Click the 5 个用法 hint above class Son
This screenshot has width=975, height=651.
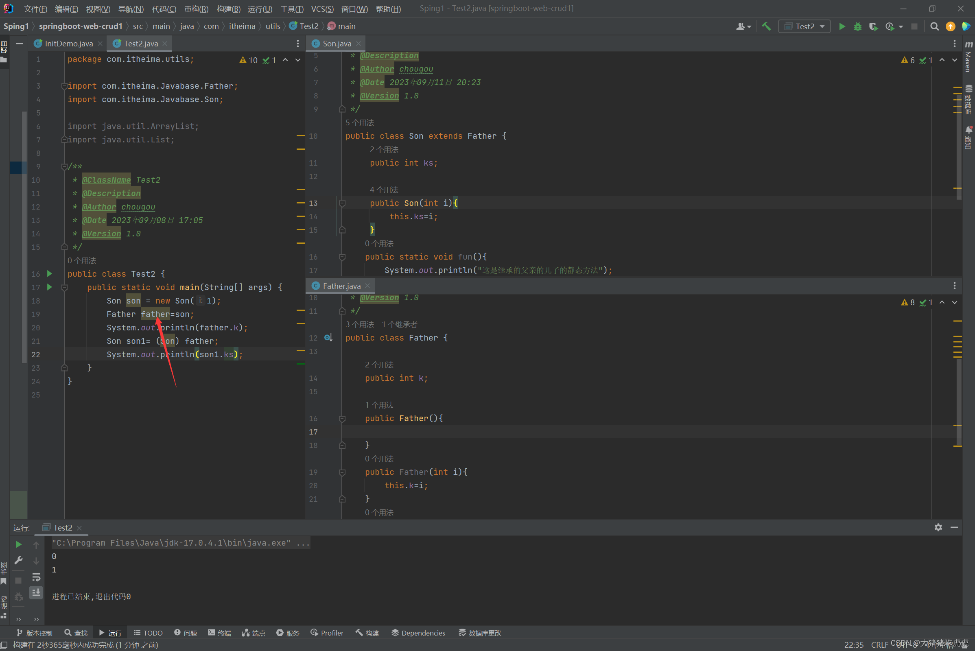click(x=360, y=122)
